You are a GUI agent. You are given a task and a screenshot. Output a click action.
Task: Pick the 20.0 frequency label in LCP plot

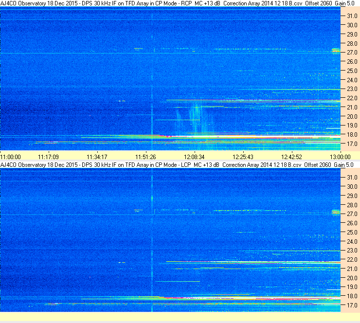352,278
